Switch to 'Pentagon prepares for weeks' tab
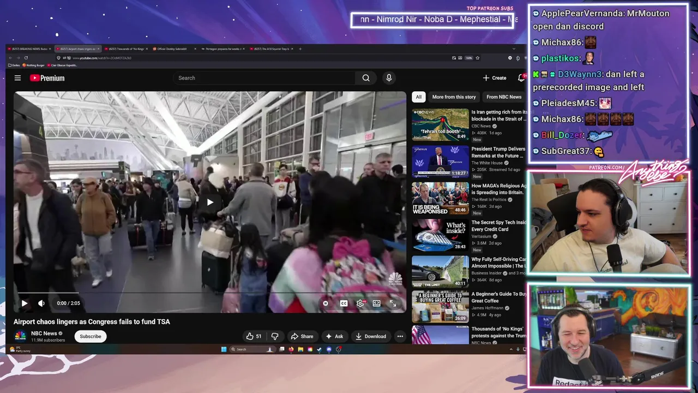The width and height of the screenshot is (698, 393). click(x=222, y=49)
